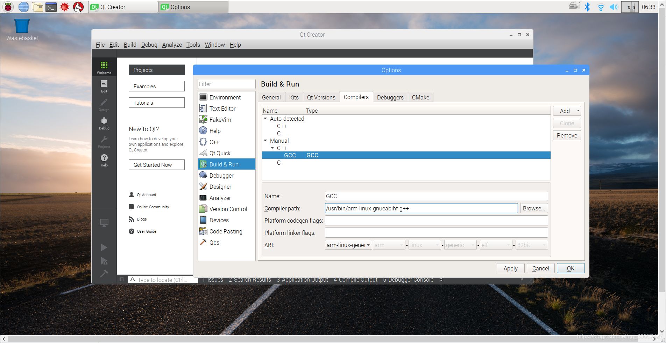The image size is (666, 343).
Task: Click the Remove compiler button
Action: coord(567,135)
